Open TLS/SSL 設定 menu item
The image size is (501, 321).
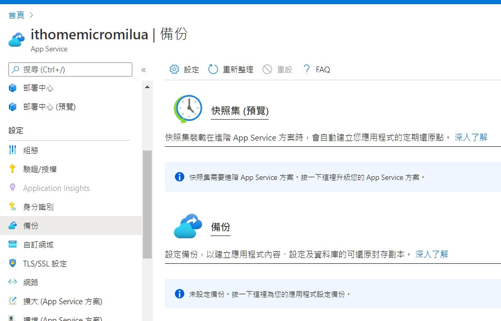(45, 263)
